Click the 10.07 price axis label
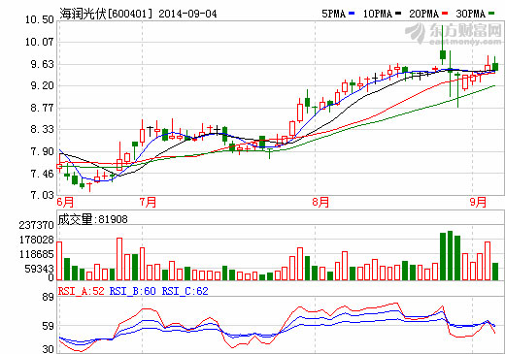505x354 pixels. pos(40,42)
